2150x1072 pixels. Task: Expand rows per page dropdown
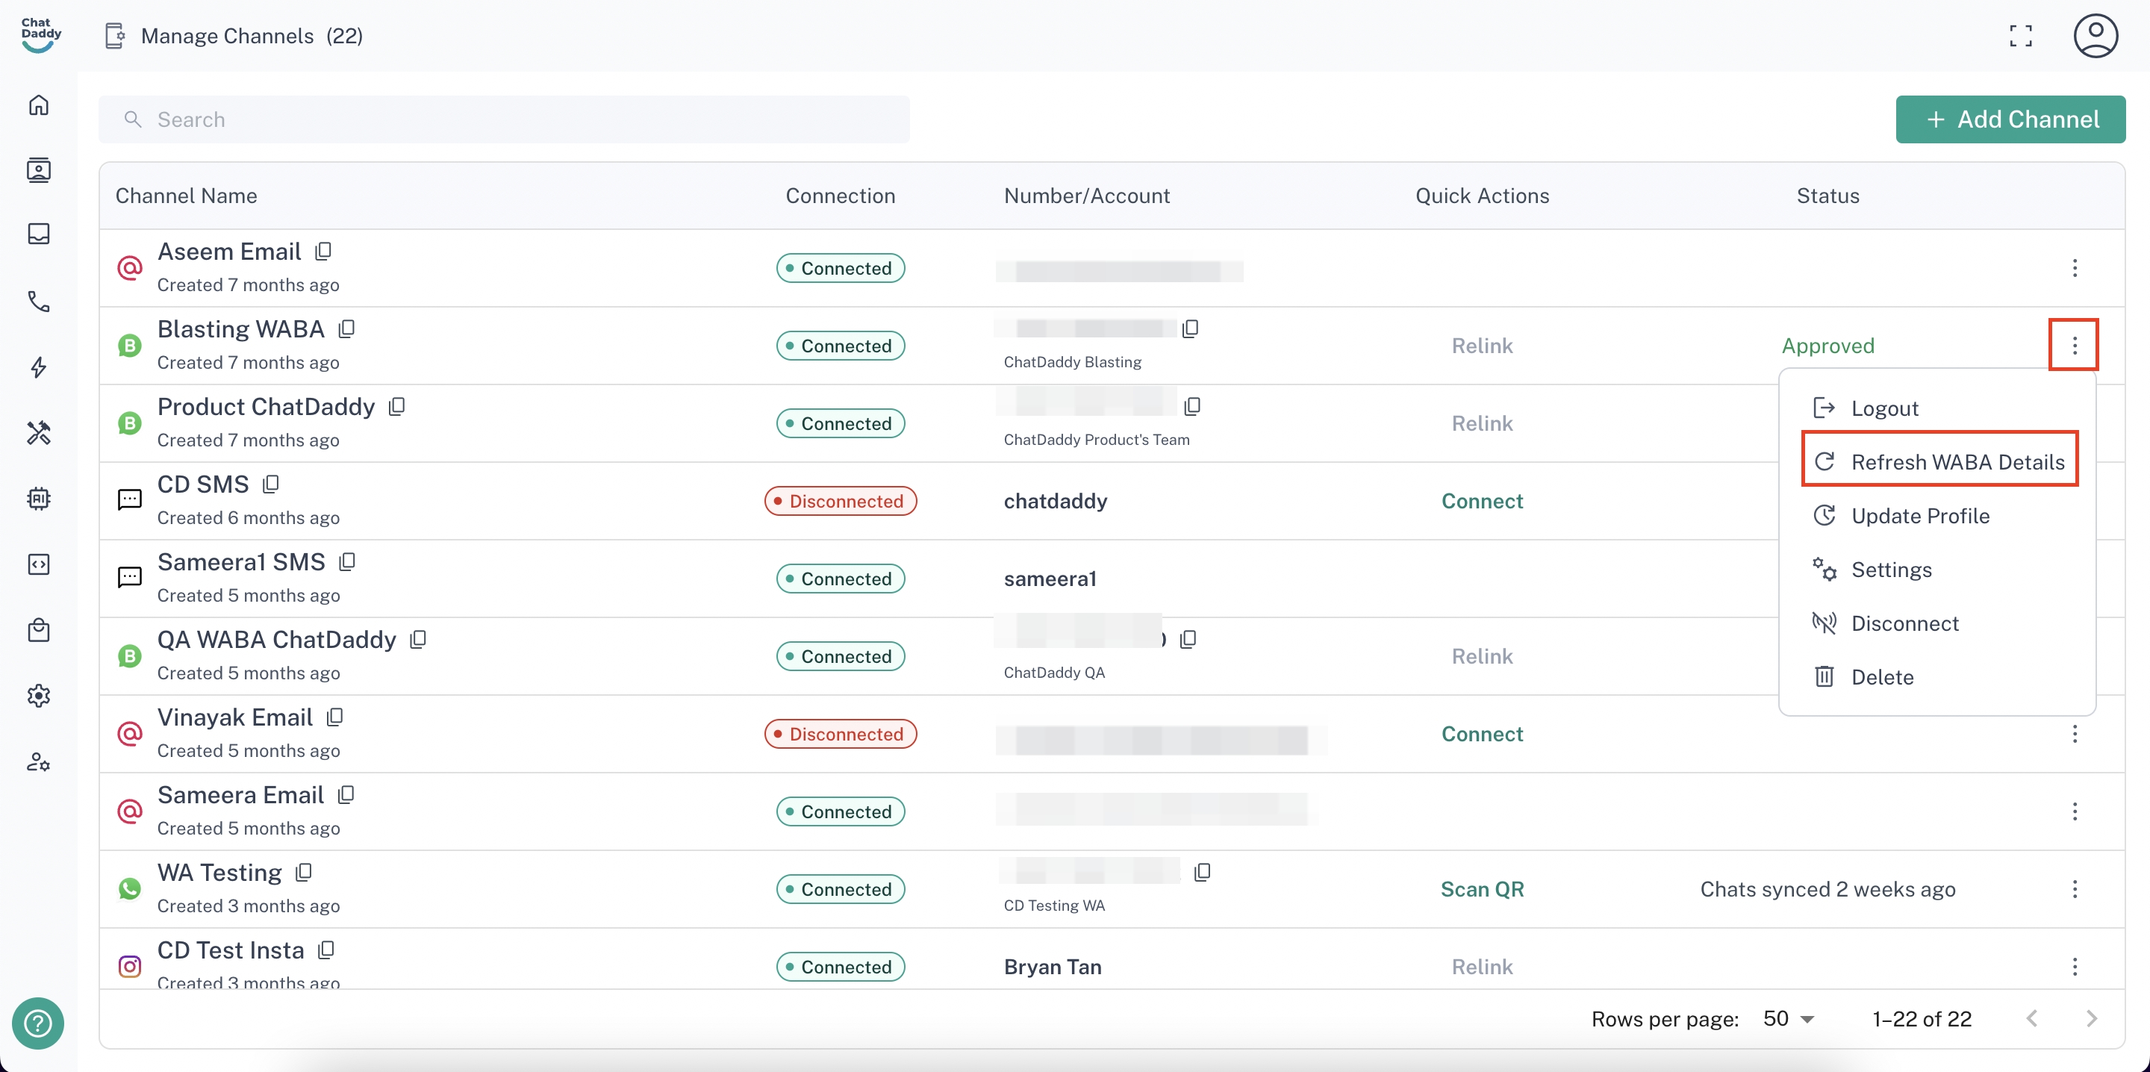pyautogui.click(x=1789, y=1018)
